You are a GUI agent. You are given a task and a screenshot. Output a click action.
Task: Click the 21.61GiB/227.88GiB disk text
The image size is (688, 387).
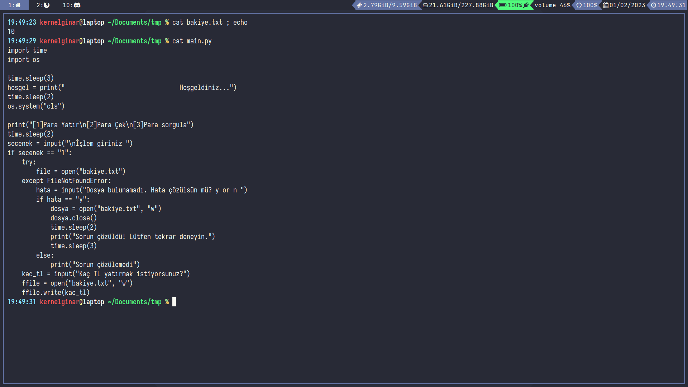tap(461, 5)
